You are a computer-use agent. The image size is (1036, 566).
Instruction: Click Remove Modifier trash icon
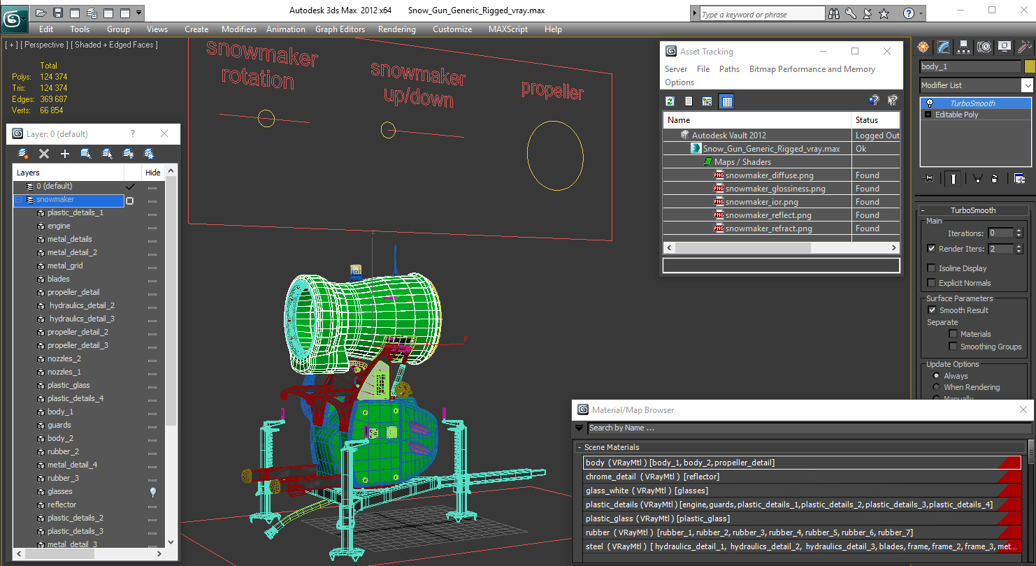pos(994,179)
